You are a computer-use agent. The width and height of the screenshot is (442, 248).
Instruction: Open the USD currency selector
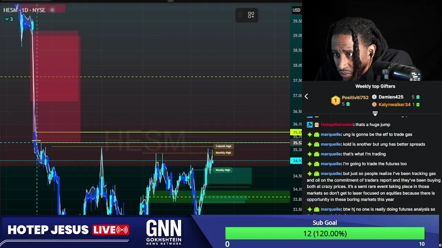point(297,10)
